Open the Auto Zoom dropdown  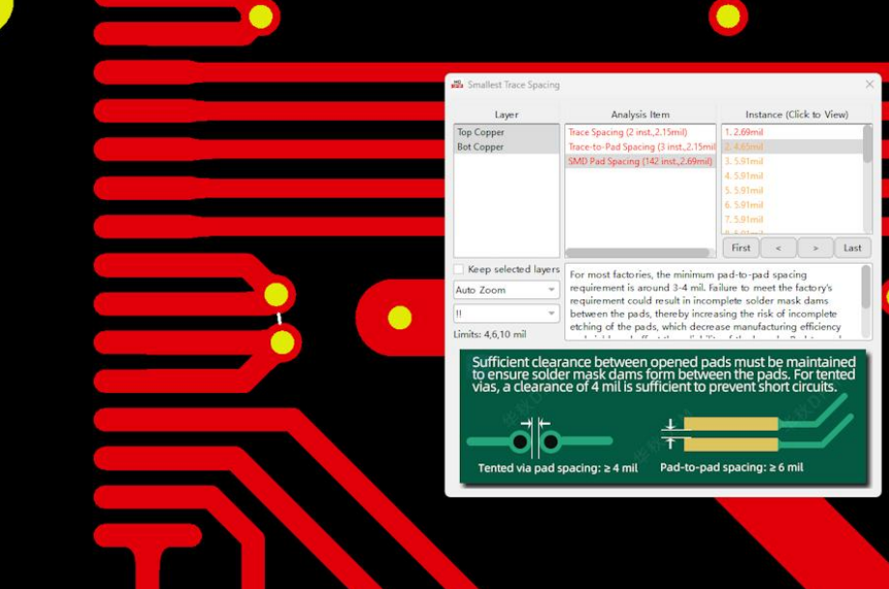tap(506, 290)
